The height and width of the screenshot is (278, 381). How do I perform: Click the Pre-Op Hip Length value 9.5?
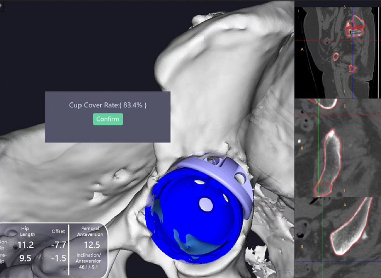pos(25,258)
